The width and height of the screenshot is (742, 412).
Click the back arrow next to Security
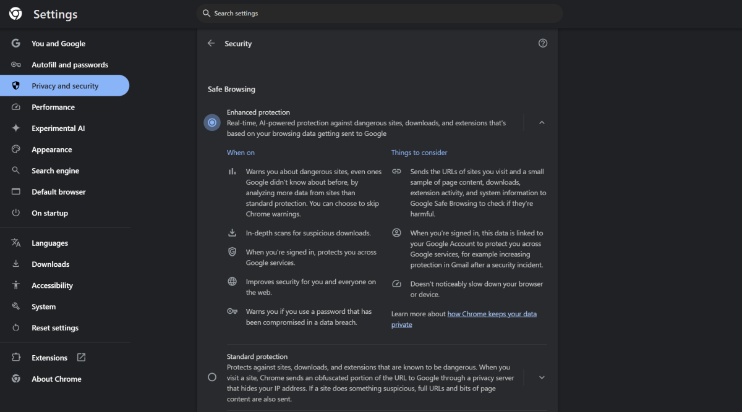point(211,43)
